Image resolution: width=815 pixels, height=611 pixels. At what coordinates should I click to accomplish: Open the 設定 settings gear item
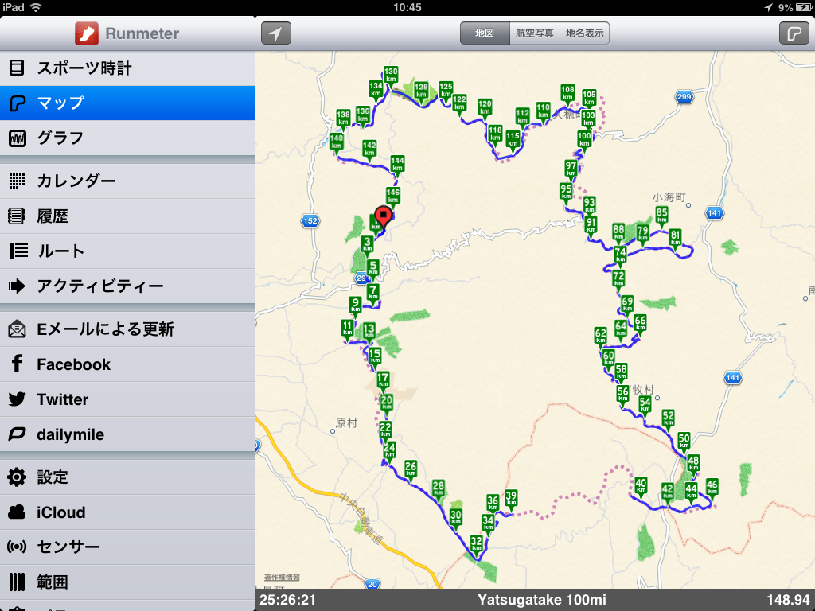click(127, 477)
